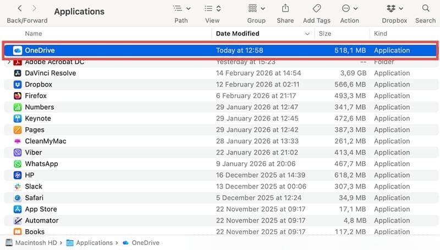440x250 pixels.
Task: Change list View mode in toolbar
Action: click(x=212, y=8)
